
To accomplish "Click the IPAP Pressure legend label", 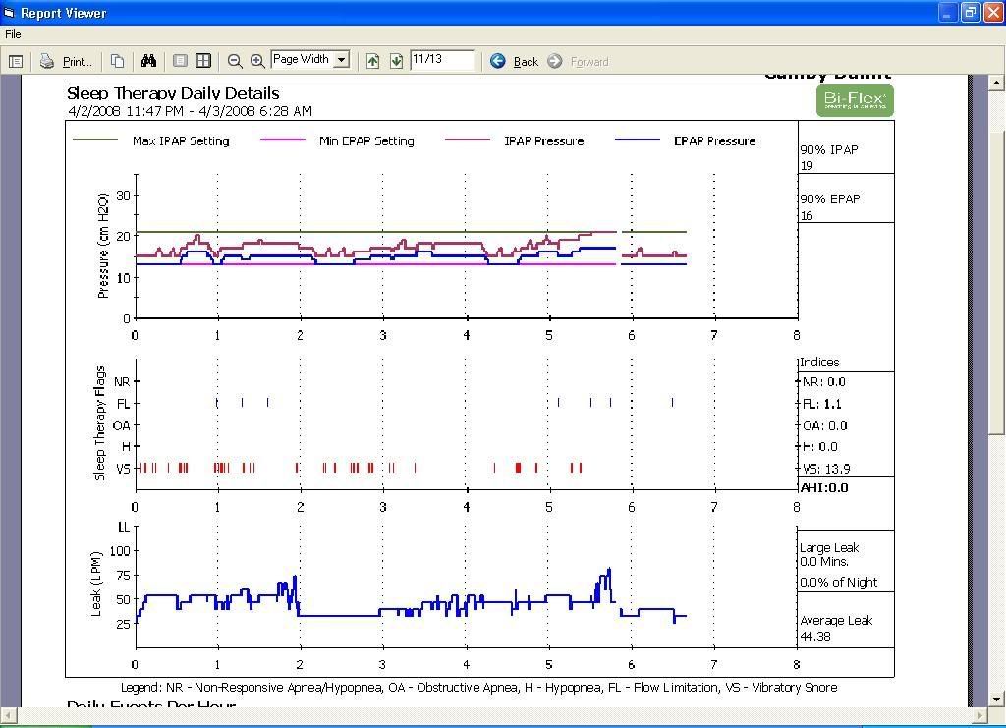I will tap(543, 141).
